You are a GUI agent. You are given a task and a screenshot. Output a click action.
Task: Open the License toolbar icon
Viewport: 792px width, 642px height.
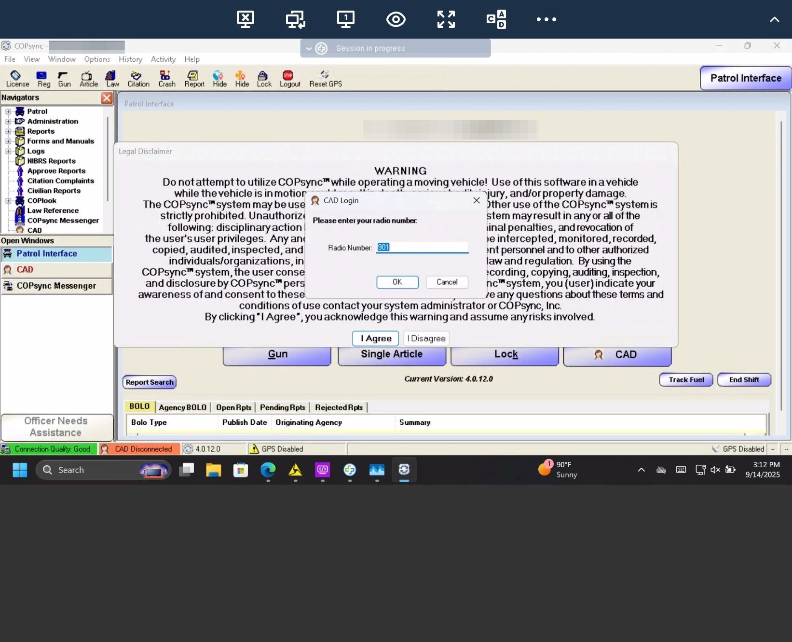pyautogui.click(x=17, y=79)
